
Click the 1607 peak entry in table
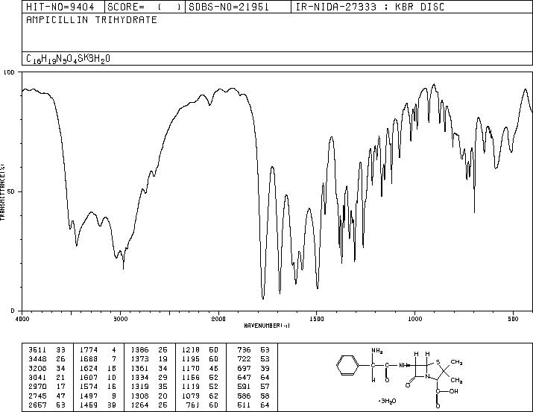[x=98, y=377]
